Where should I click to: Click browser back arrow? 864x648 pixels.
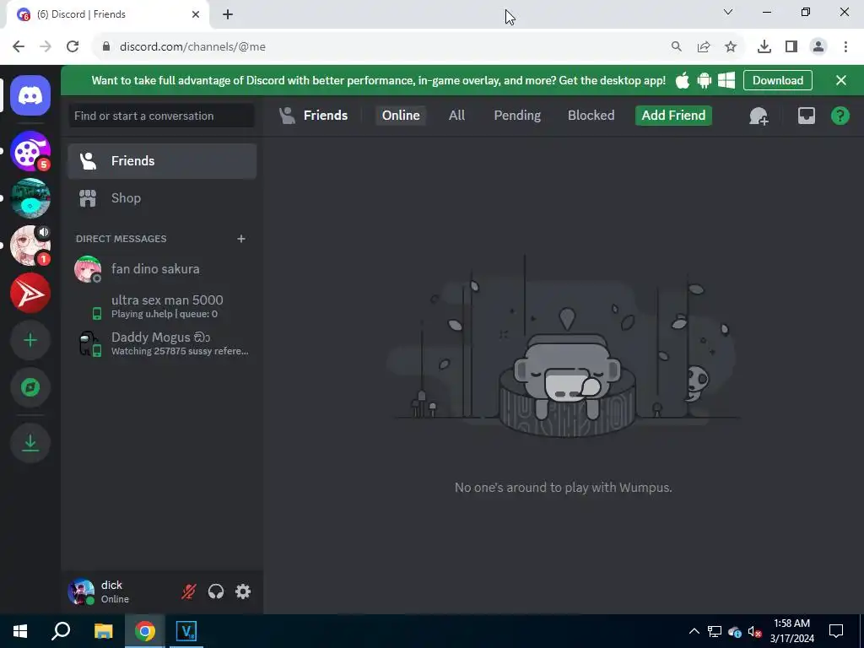tap(19, 47)
